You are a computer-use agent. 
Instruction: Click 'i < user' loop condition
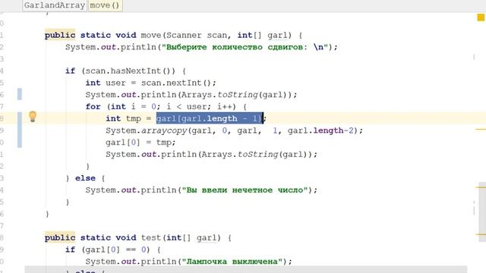(186, 107)
